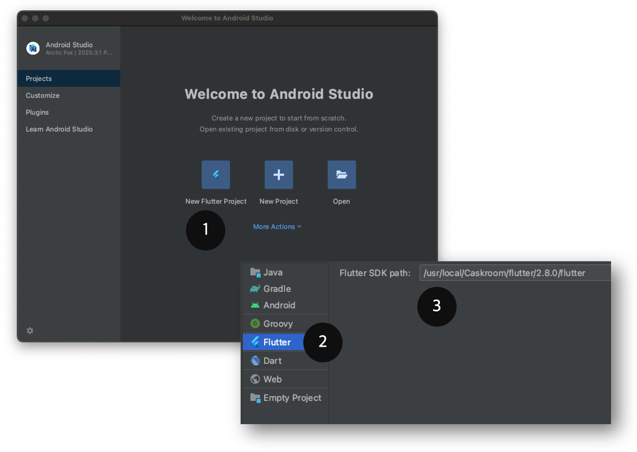The height and width of the screenshot is (452, 637).
Task: Select the Empty Project folder icon
Action: 255,398
